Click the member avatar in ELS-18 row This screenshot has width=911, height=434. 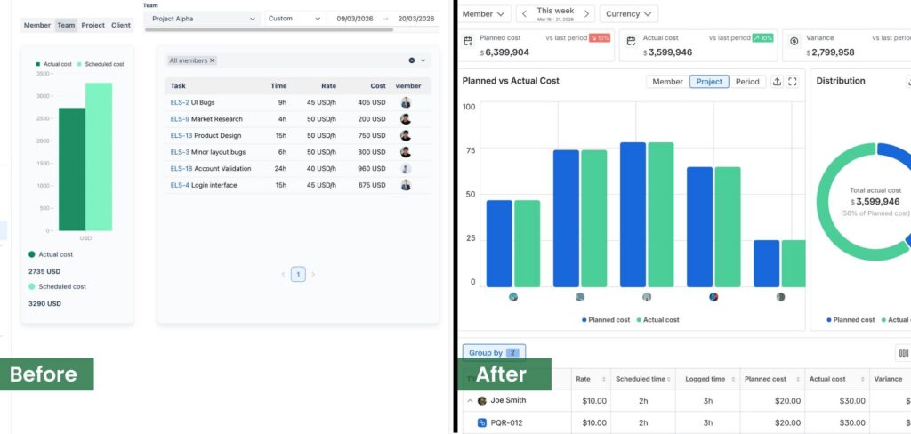point(406,168)
